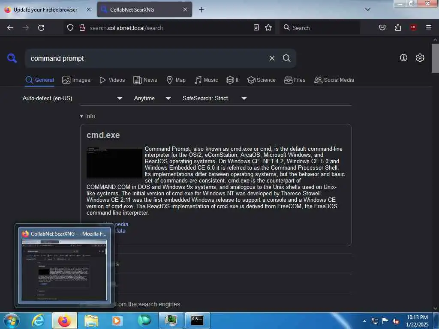Select the News search category

[x=145, y=80]
